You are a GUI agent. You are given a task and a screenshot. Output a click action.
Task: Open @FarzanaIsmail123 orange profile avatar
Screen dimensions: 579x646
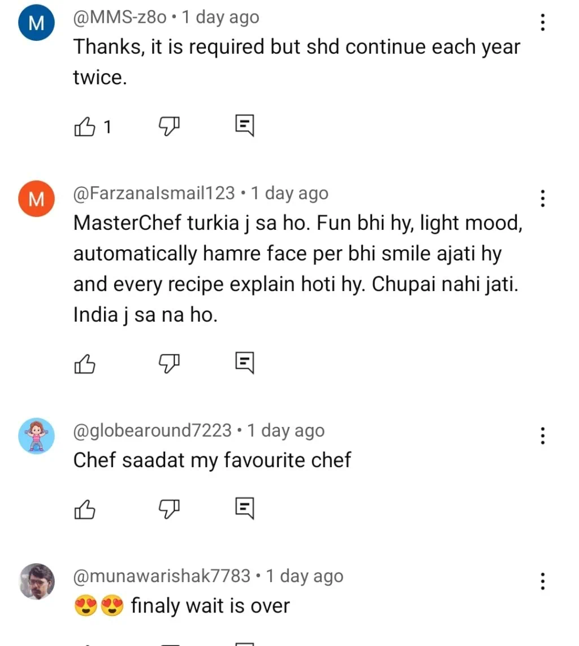click(x=37, y=199)
